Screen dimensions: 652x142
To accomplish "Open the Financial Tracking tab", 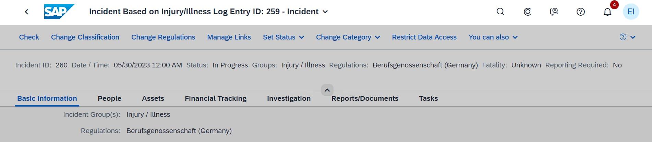I will click(215, 98).
